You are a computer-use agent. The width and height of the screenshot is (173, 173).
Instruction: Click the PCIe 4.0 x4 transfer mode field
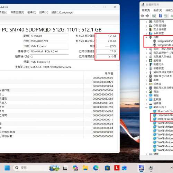click(x=49, y=52)
